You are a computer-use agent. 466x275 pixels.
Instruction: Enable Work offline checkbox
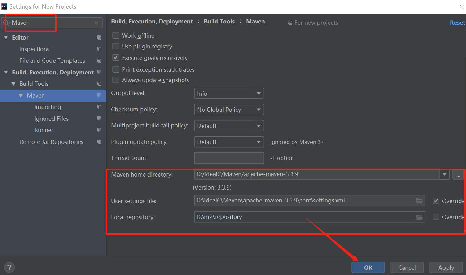tap(116, 35)
